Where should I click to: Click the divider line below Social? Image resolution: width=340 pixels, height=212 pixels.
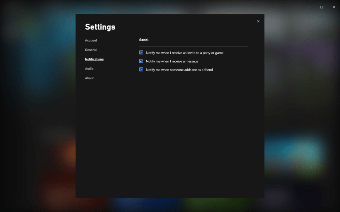coord(193,46)
